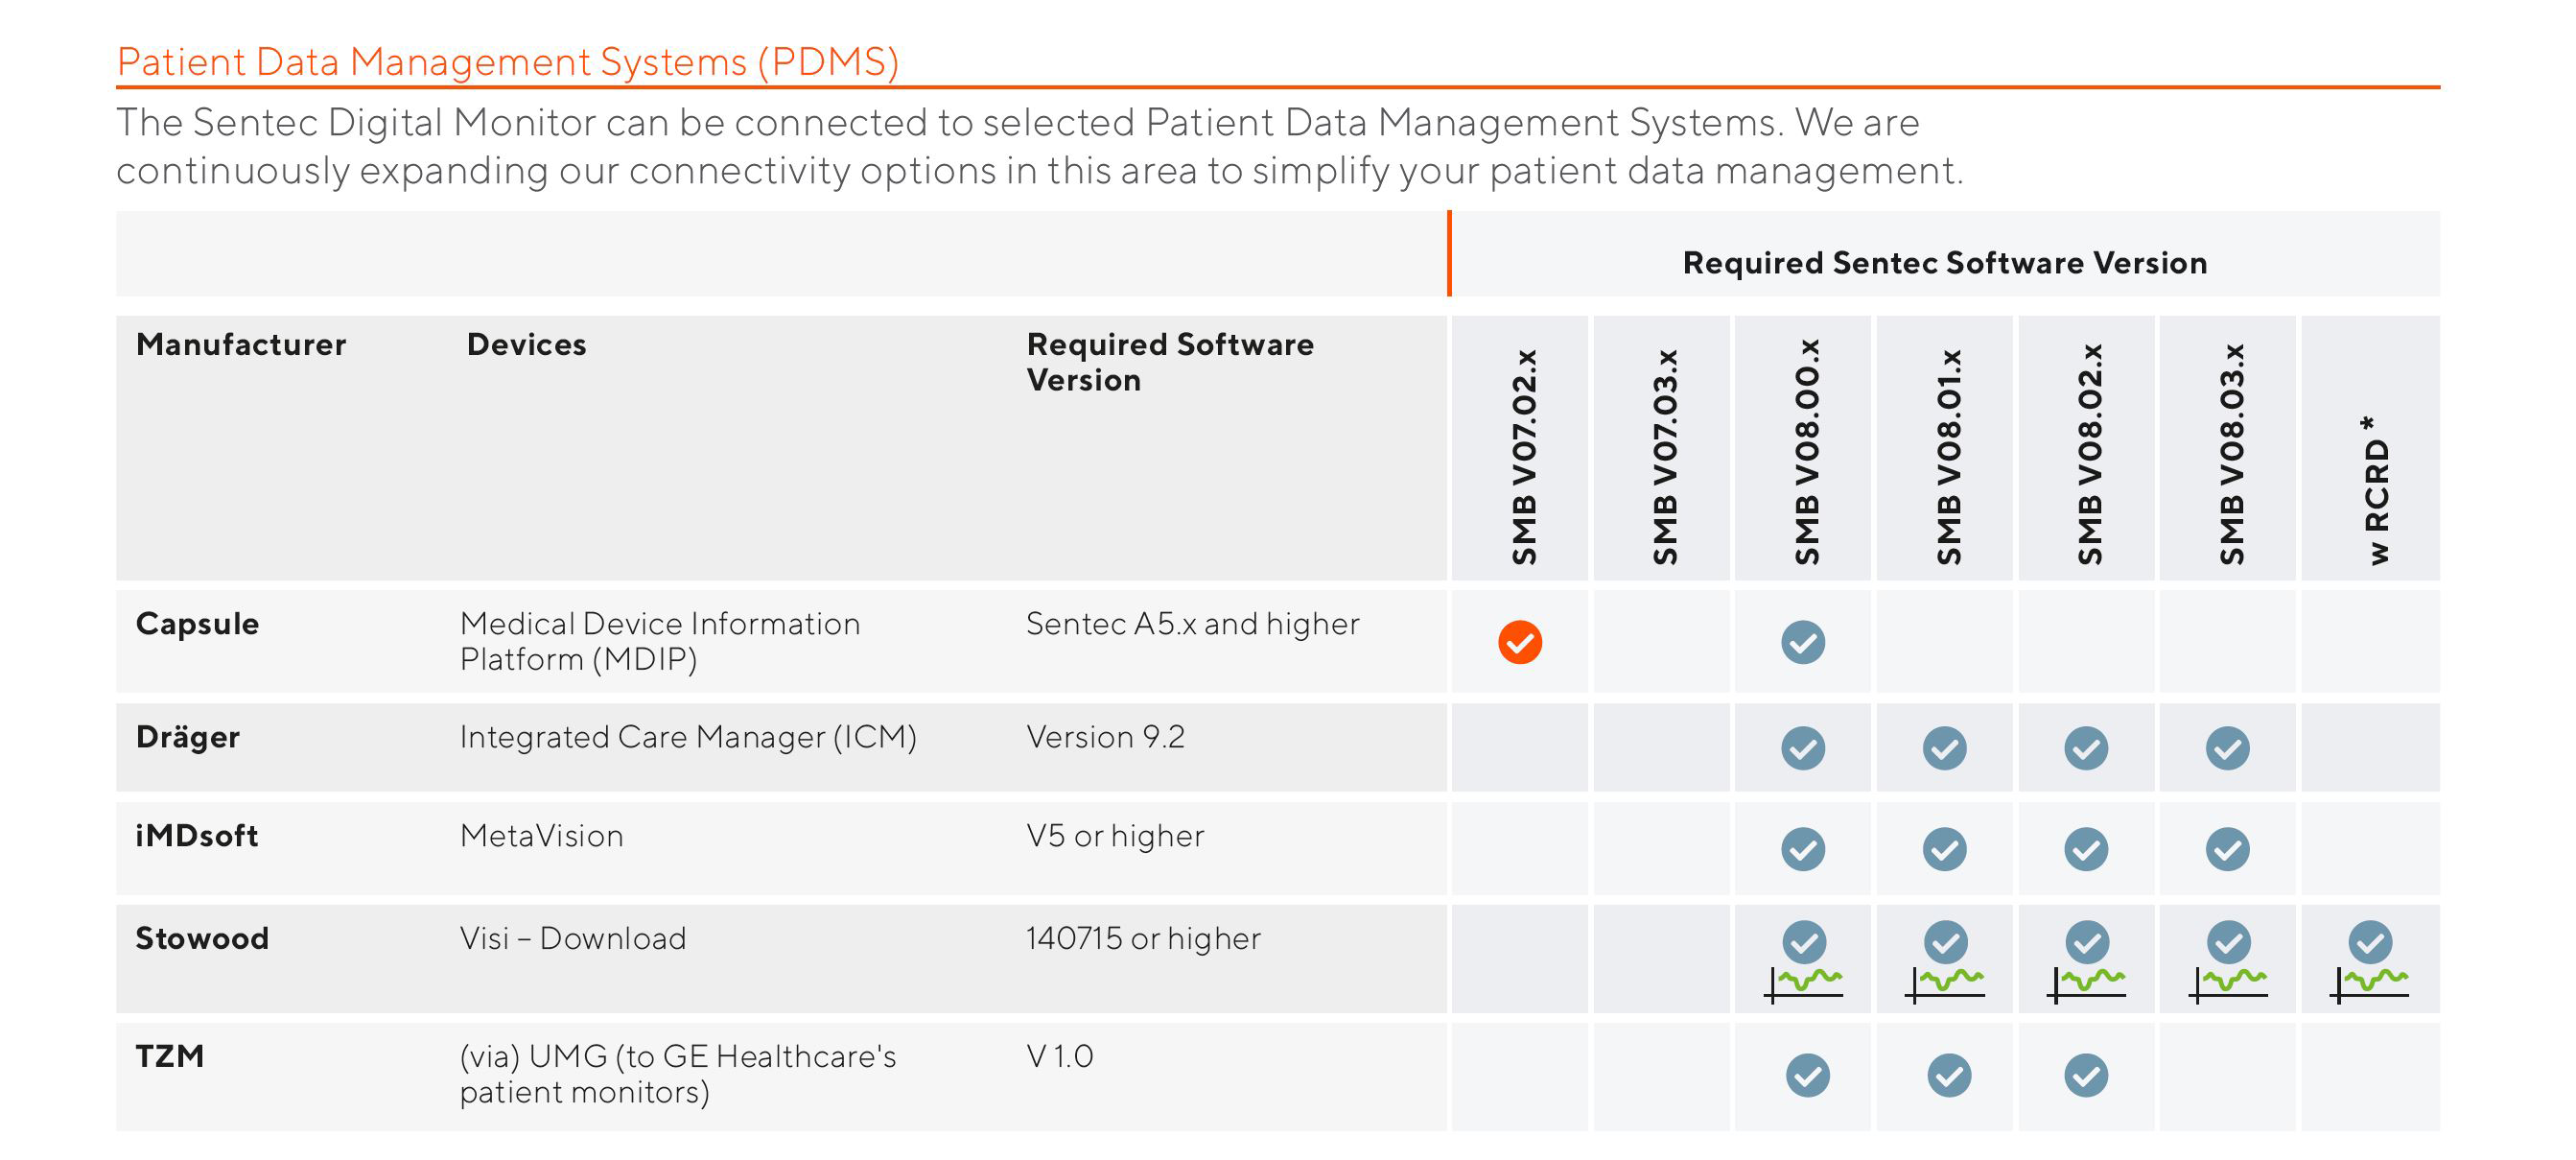Click iMDsoft checkmark under SMB V08.01.x
Viewport: 2576px width, 1160px height.
coord(1944,849)
